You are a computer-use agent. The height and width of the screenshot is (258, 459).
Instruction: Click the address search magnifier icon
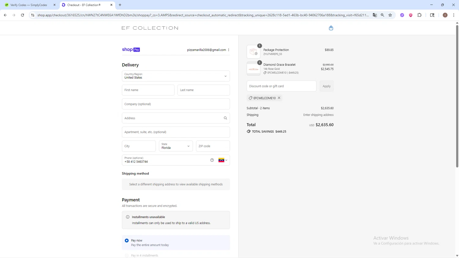226,118
